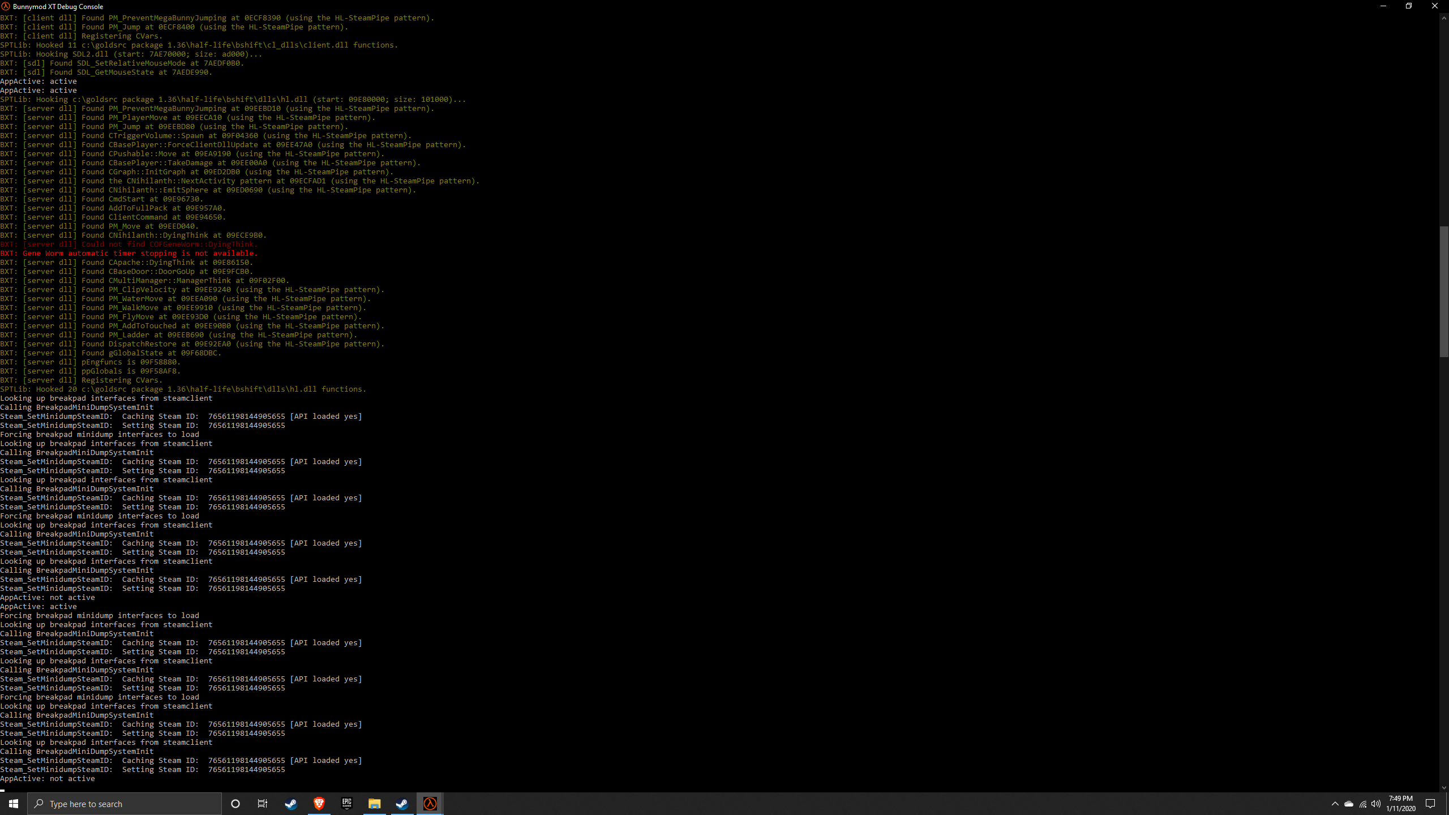Viewport: 1449px width, 815px height.
Task: Click the console scrollbar thumb
Action: [1444, 291]
